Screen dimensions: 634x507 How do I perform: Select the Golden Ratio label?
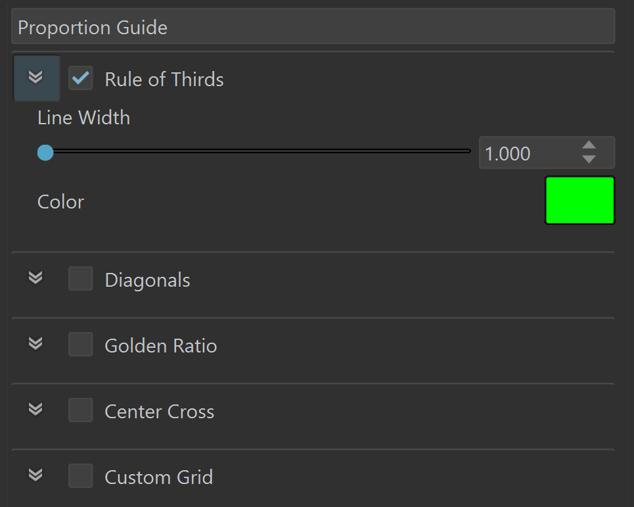[x=161, y=345]
